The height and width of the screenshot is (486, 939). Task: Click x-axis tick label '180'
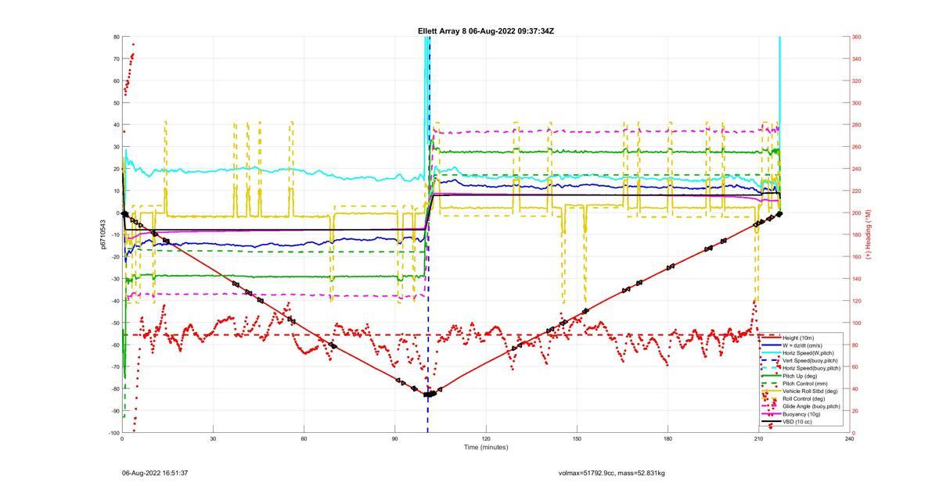click(667, 439)
